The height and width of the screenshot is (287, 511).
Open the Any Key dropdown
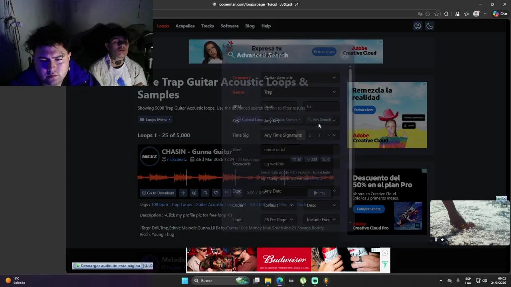click(300, 121)
